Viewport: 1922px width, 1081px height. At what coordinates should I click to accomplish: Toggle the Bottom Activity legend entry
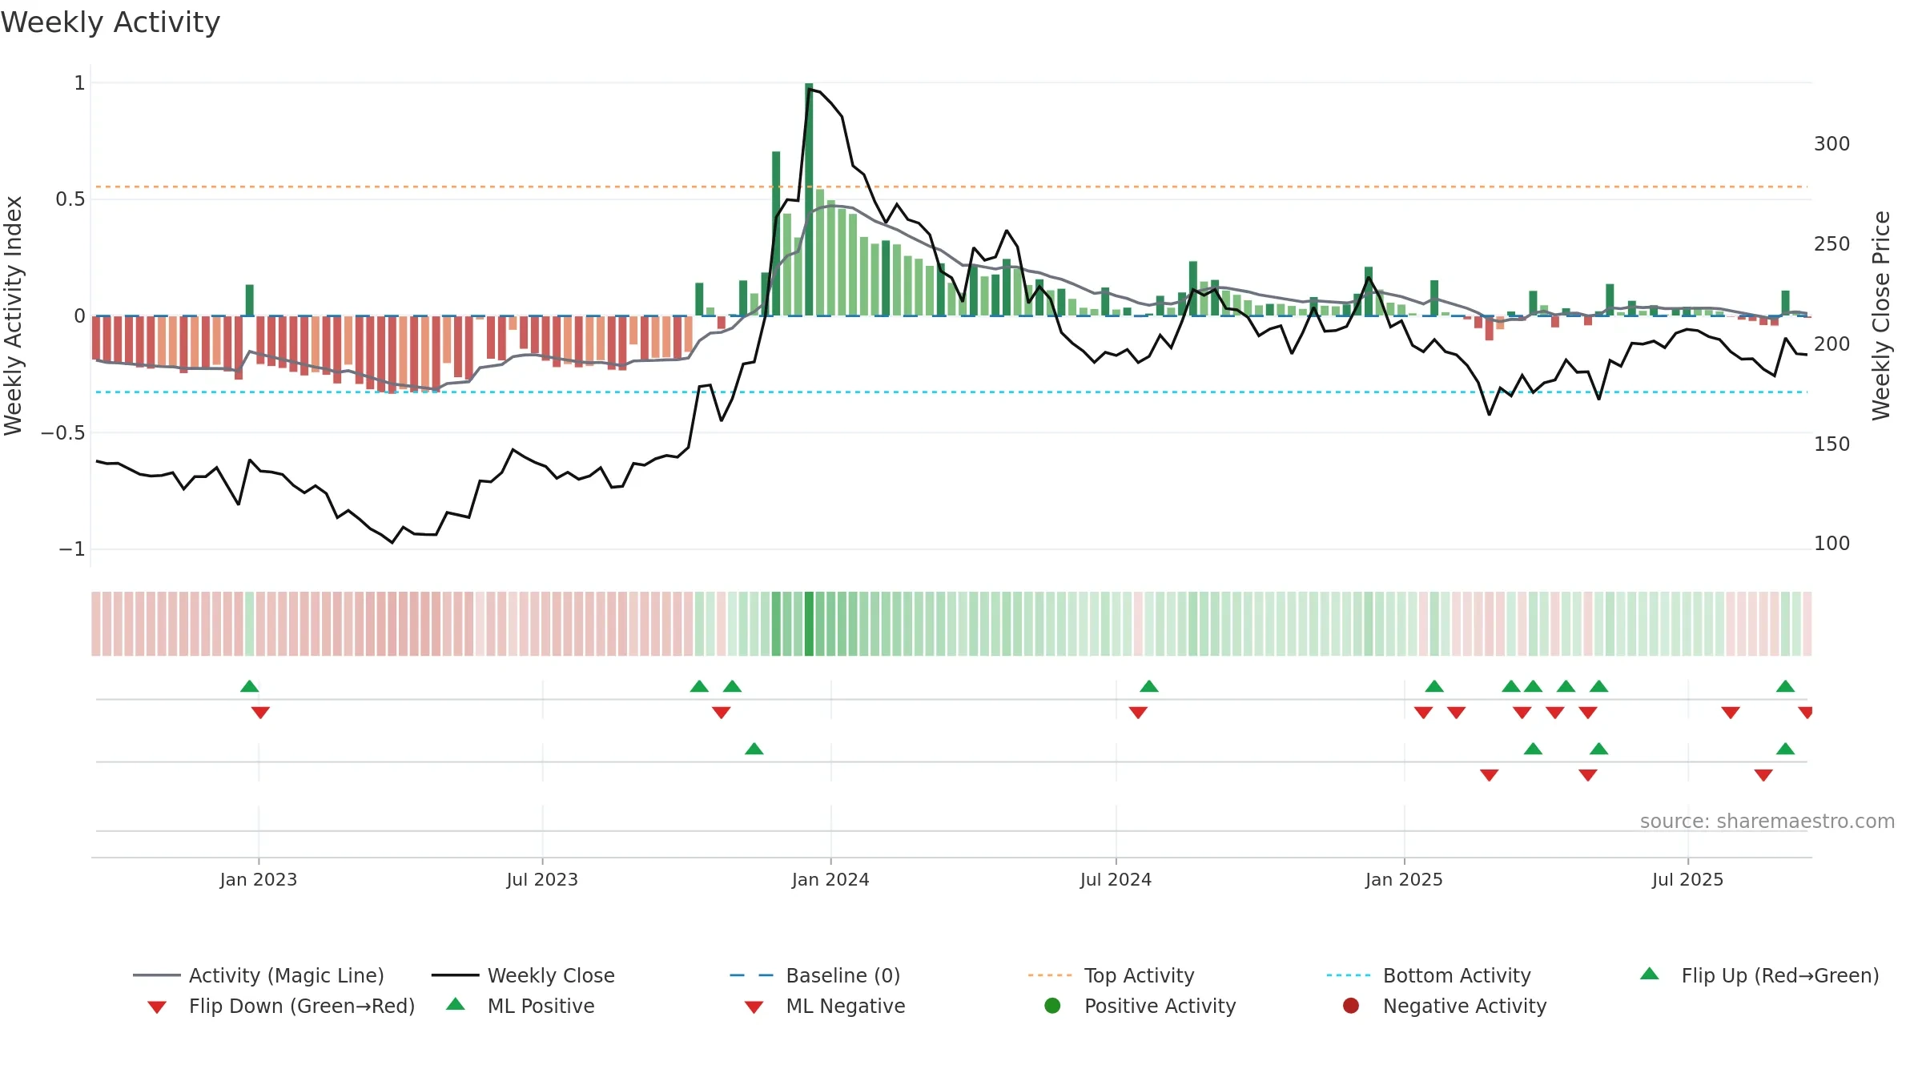pos(1429,975)
